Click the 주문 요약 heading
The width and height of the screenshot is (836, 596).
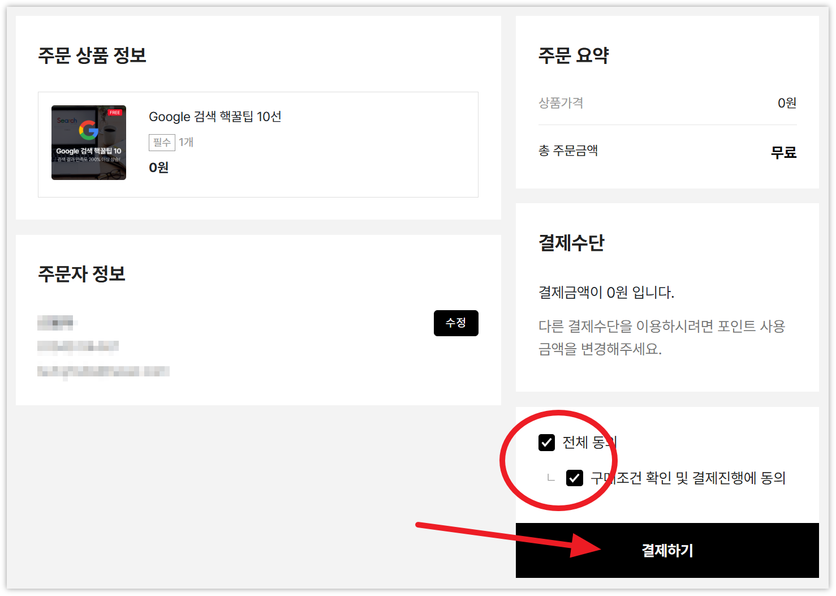click(574, 55)
